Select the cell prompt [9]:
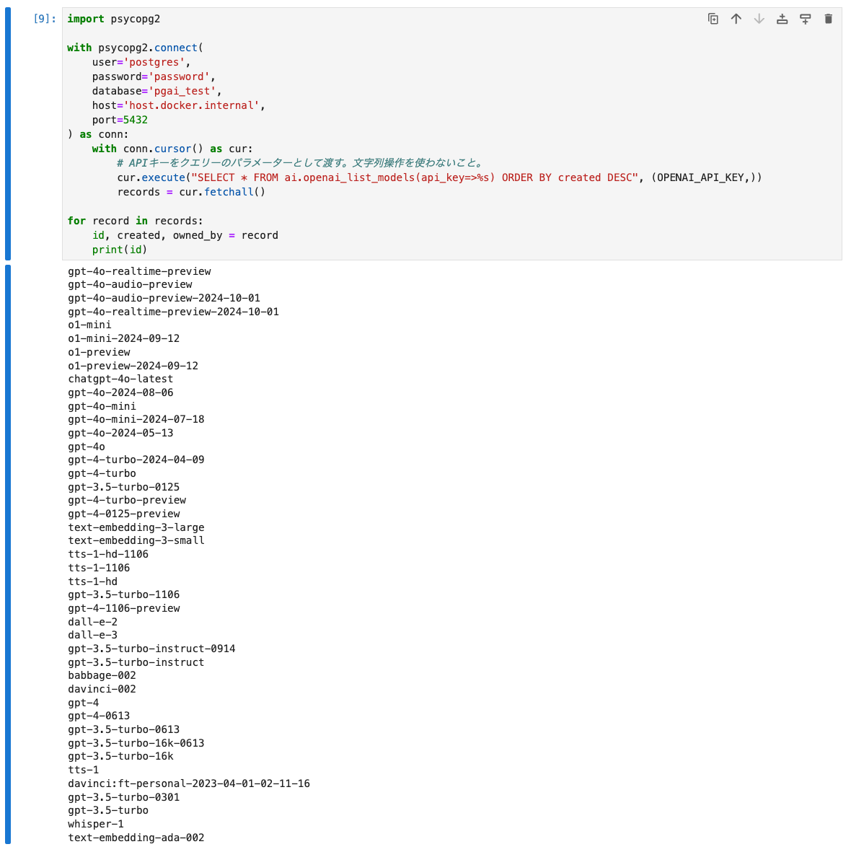The image size is (851, 852). pos(45,19)
